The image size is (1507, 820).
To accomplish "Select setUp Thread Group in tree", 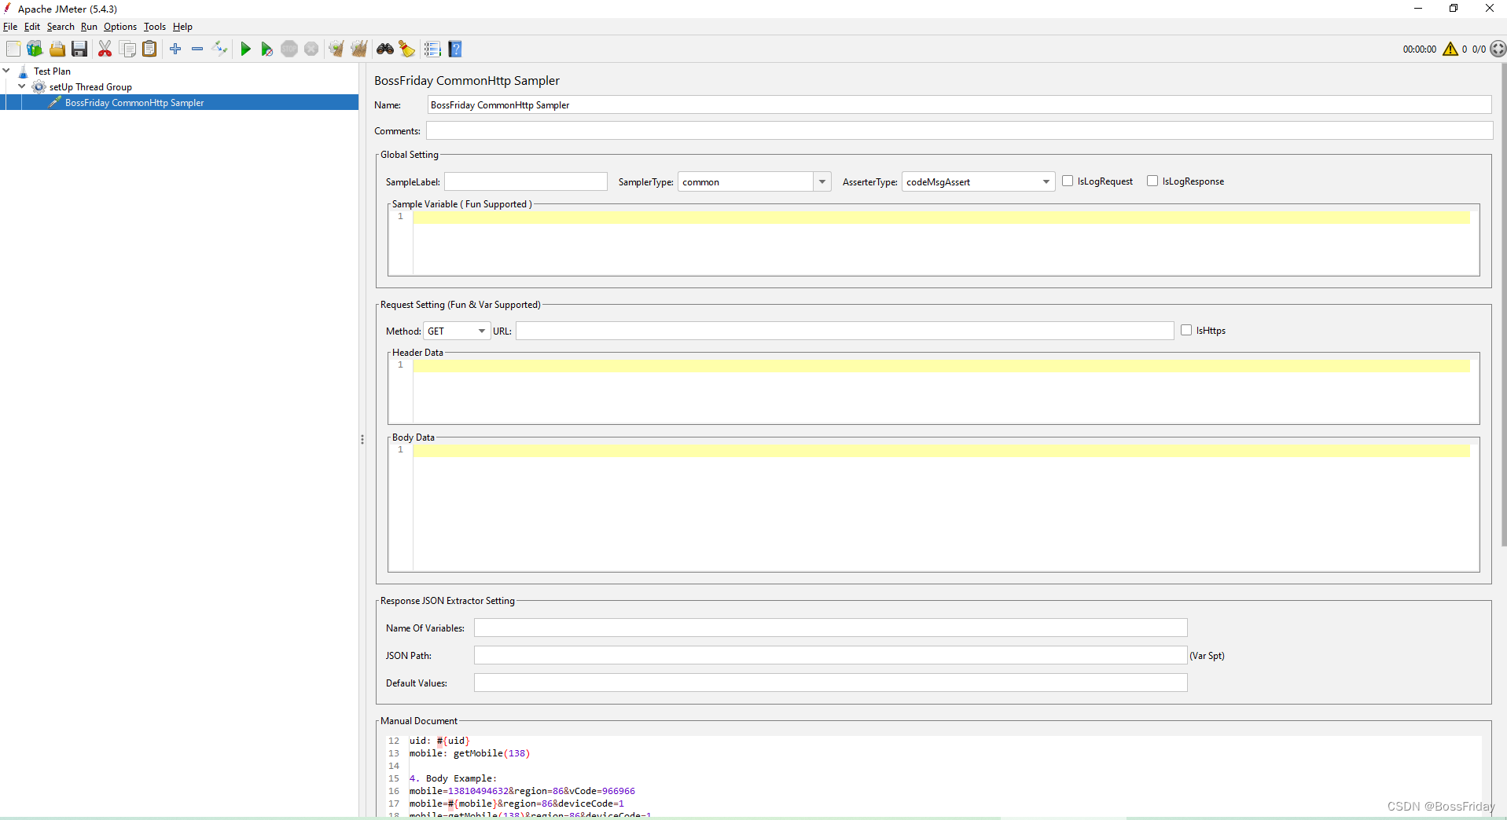I will [x=90, y=86].
